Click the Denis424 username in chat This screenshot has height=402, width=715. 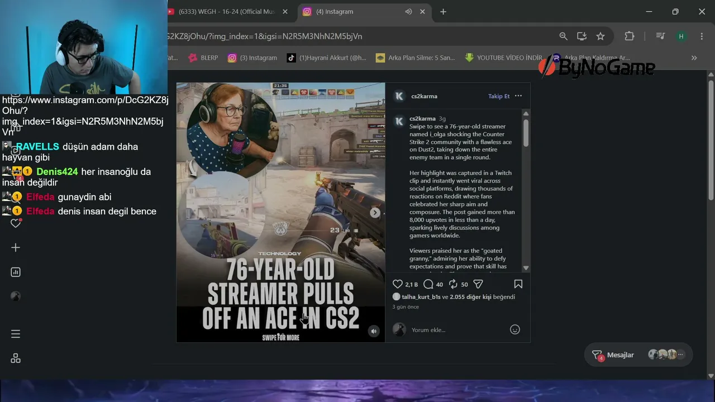tap(57, 172)
